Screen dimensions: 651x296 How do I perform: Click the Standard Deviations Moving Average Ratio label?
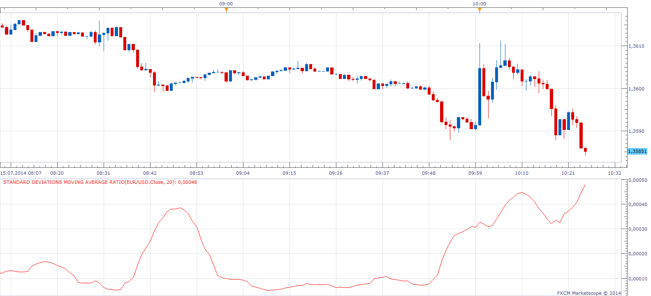tap(100, 182)
